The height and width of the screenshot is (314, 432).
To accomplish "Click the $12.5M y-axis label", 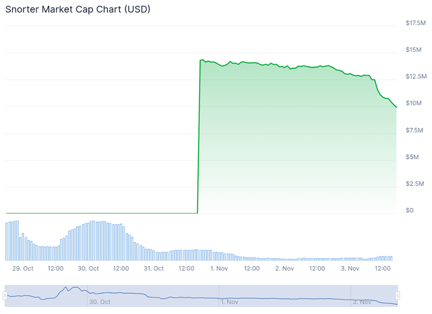I will 415,76.
